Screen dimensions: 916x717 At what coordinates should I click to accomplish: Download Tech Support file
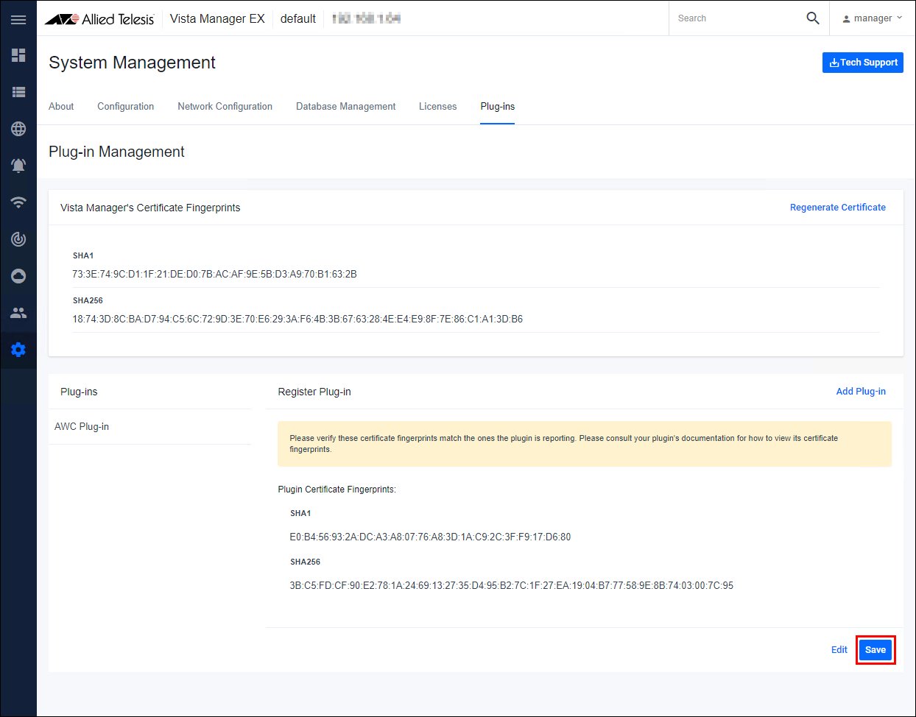(862, 63)
